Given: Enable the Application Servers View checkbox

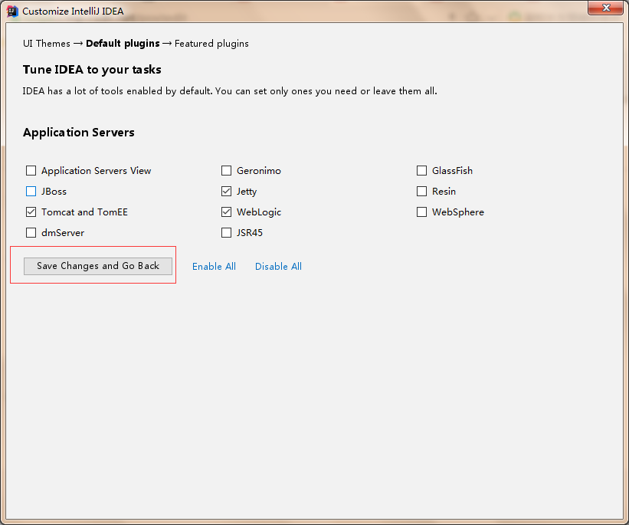Looking at the screenshot, I should tap(31, 171).
